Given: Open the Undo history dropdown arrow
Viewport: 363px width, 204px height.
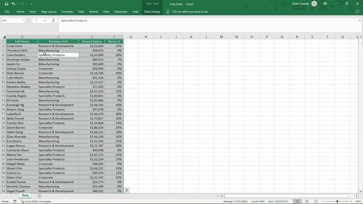Looking at the screenshot, I should tap(18, 4).
